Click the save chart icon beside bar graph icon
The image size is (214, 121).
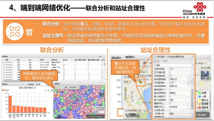click(x=52, y=90)
